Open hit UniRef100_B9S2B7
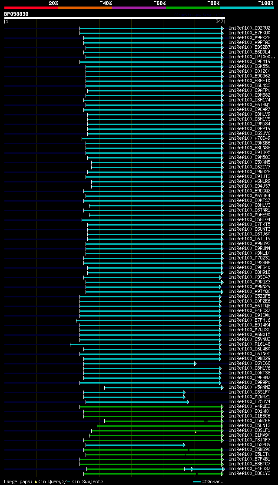278x485 pixels. tap(249, 47)
